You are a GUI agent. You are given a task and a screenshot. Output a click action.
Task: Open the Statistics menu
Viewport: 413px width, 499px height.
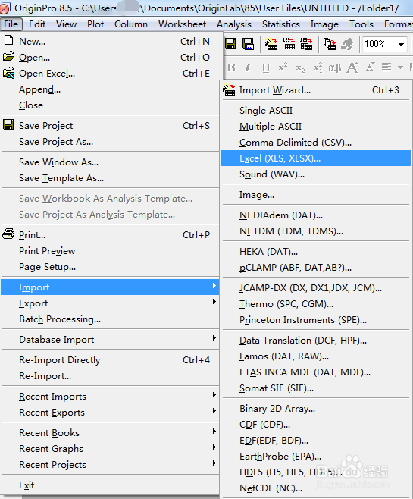tap(280, 24)
